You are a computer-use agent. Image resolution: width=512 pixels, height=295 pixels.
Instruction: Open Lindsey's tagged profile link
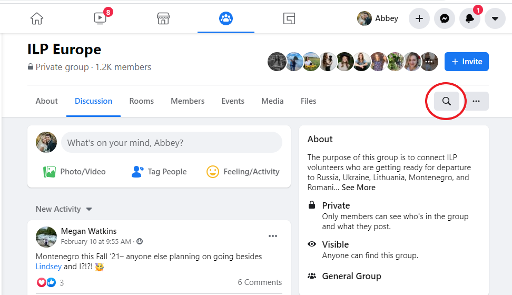point(48,267)
